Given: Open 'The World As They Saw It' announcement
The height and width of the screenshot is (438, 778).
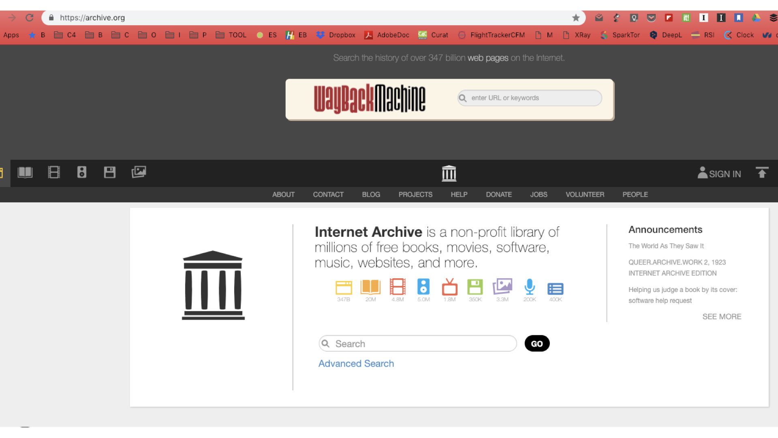Looking at the screenshot, I should pyautogui.click(x=666, y=246).
